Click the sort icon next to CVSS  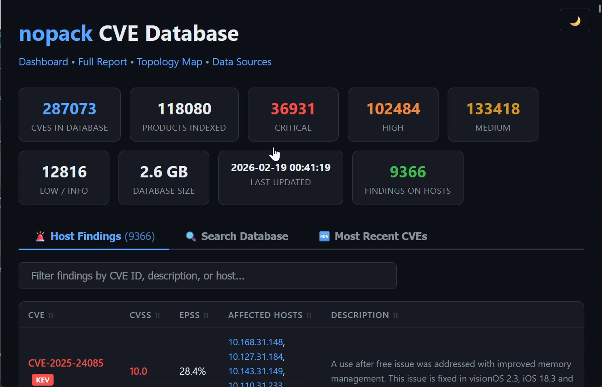(x=158, y=315)
